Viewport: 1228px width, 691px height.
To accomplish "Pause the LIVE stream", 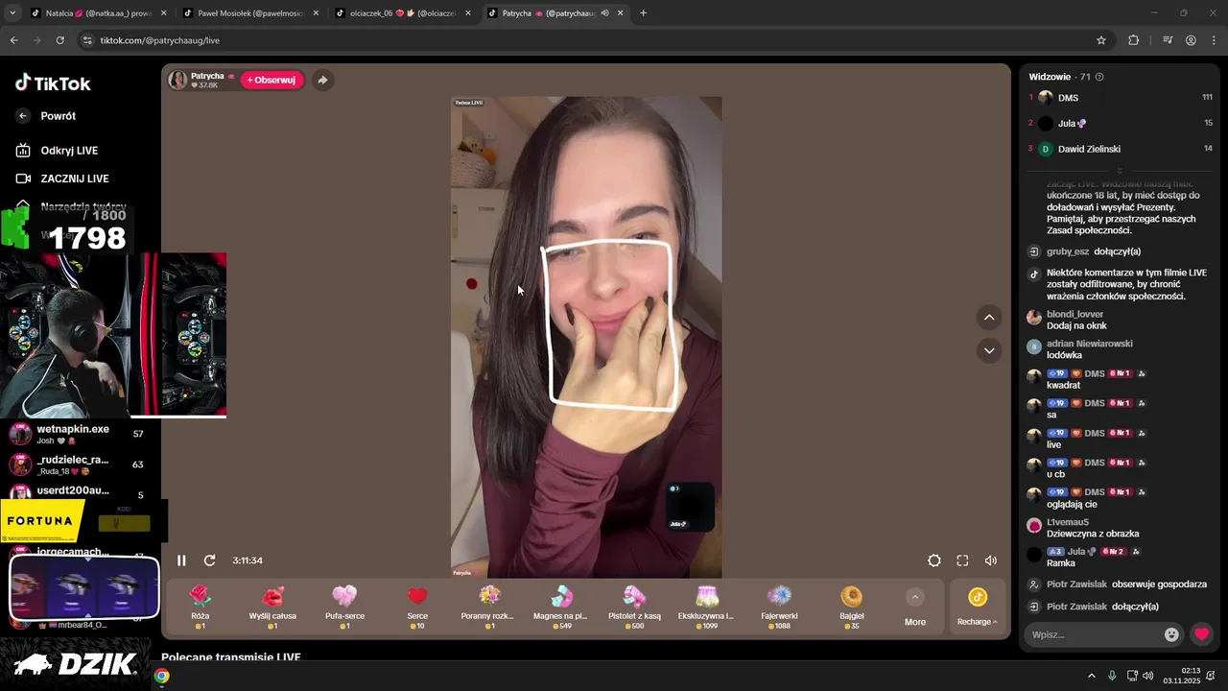I will point(181,560).
